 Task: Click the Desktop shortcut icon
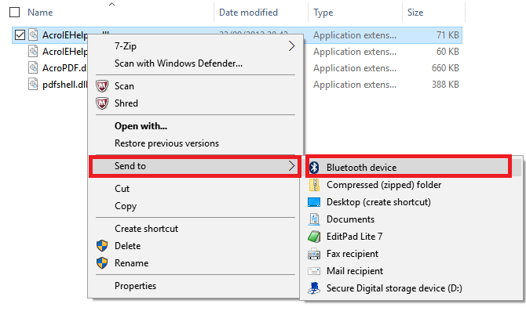[314, 202]
